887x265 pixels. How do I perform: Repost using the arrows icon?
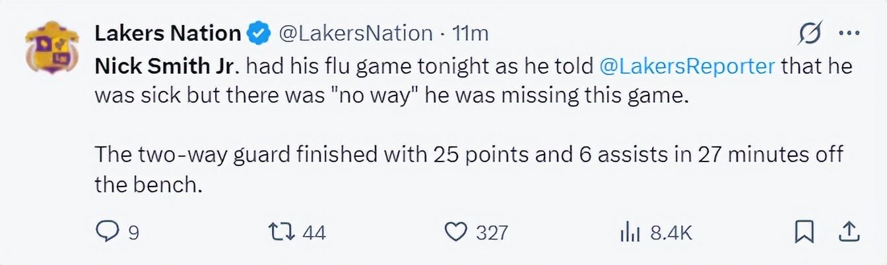point(281,231)
